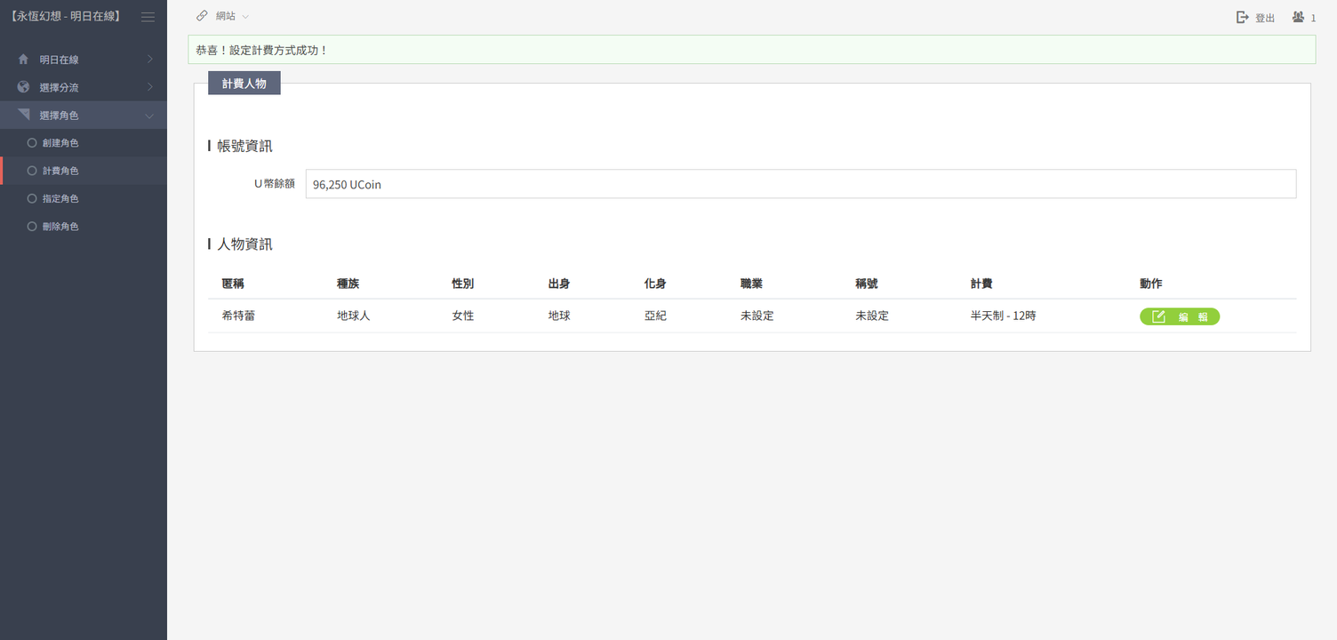Go to 指定角色 in the sidebar
This screenshot has width=1337, height=640.
coord(60,199)
